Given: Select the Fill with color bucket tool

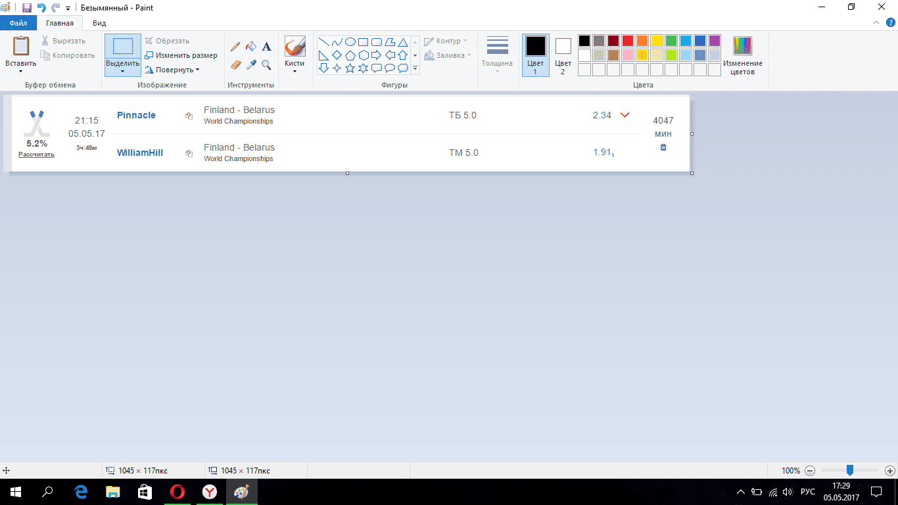Looking at the screenshot, I should pos(251,47).
